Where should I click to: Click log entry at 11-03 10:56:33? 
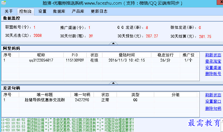[x=68, y=130]
